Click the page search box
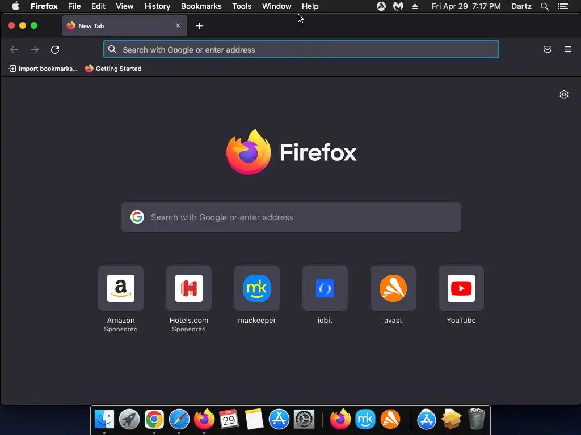The image size is (581, 435). click(291, 217)
